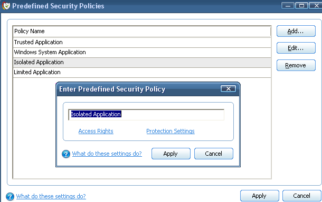This screenshot has height=202, width=322.
Task: Click the Add... button
Action: tap(296, 31)
